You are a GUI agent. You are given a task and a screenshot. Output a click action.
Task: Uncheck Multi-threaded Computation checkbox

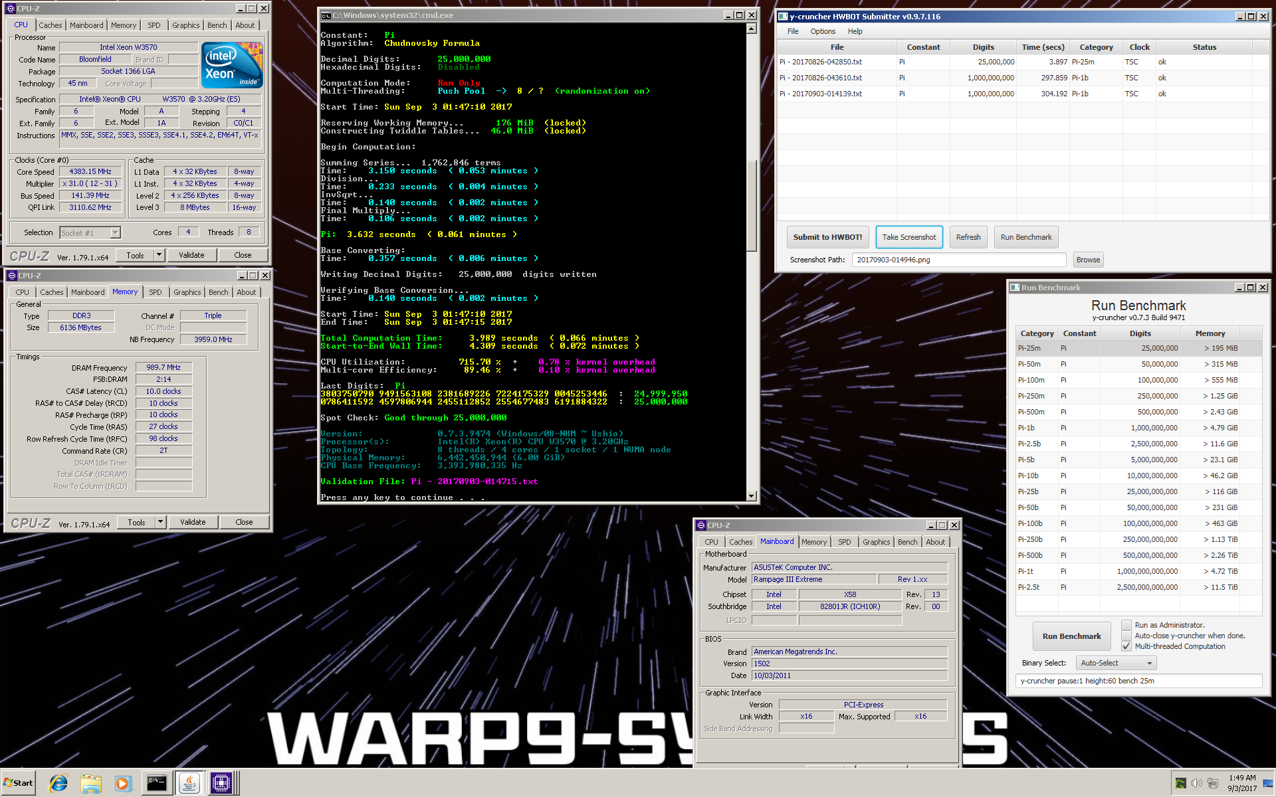tap(1126, 646)
